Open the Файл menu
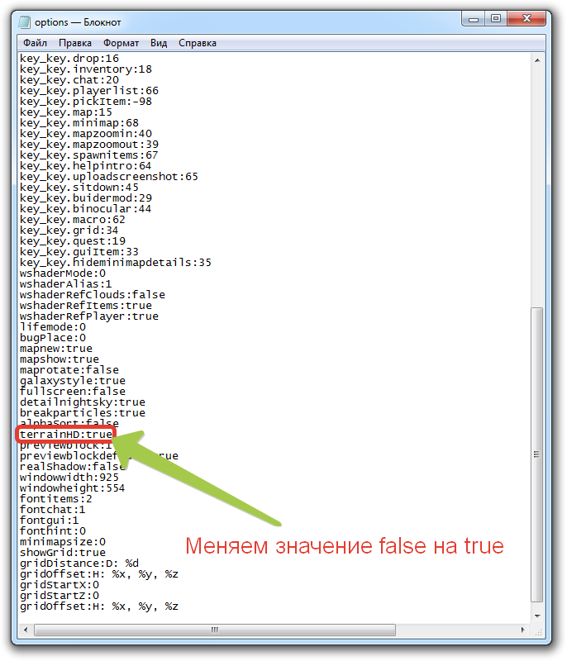The image size is (567, 661). click(36, 43)
